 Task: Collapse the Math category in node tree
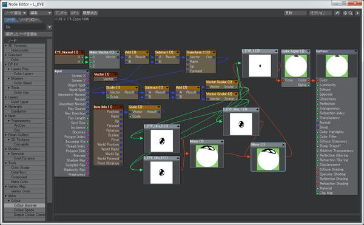pyautogui.click(x=6, y=116)
